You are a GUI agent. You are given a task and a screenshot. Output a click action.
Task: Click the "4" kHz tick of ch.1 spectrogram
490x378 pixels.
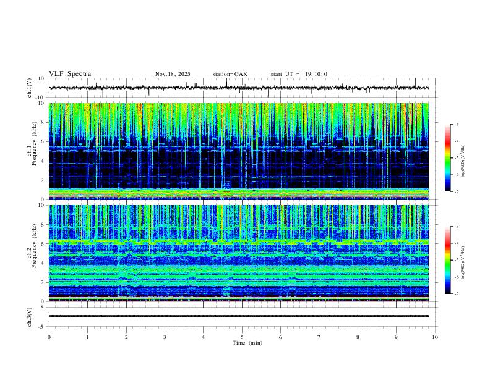pos(43,161)
